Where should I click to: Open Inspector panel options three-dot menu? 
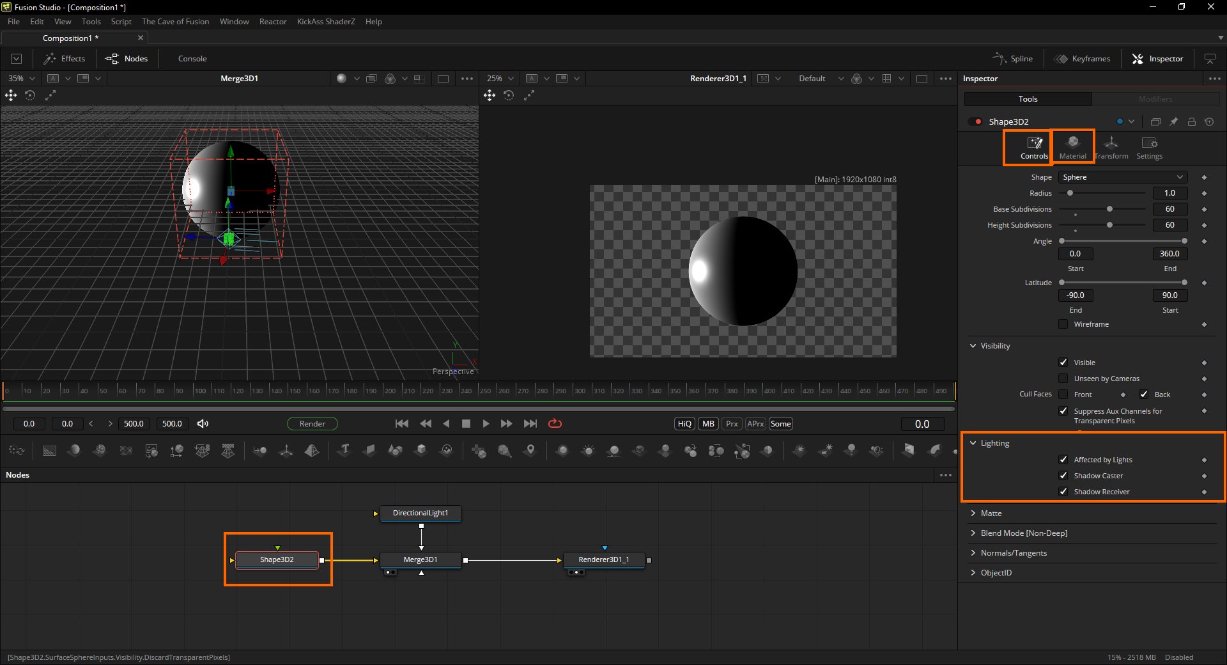click(x=1214, y=79)
